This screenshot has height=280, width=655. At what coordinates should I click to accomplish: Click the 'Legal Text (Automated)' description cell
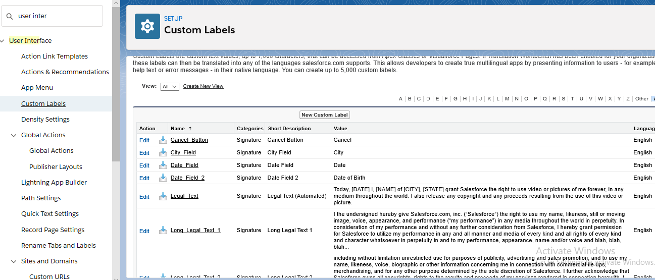(x=297, y=196)
